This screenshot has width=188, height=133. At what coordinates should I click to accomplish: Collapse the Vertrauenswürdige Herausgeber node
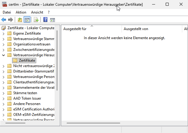[x=3, y=55]
